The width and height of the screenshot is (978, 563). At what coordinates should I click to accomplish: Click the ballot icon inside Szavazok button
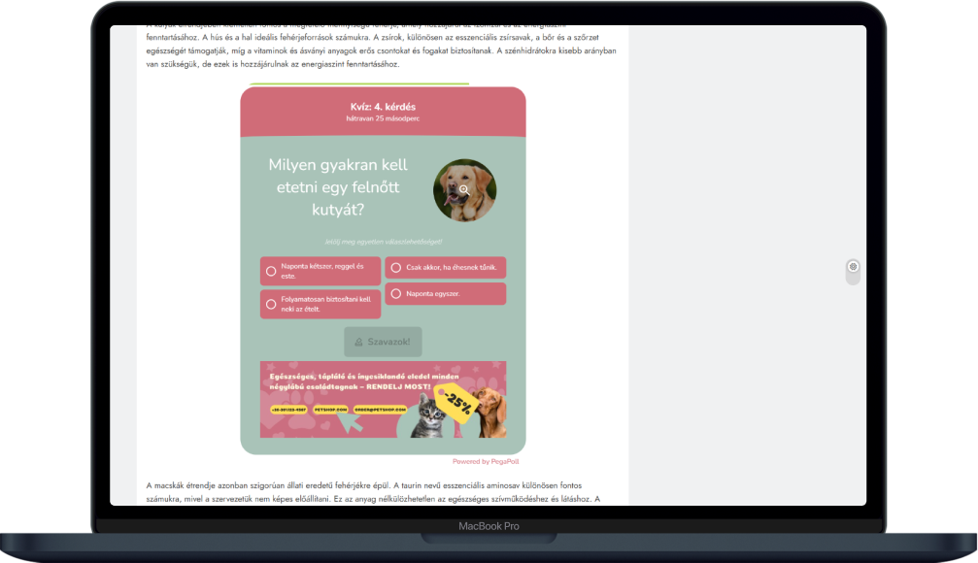[x=359, y=342]
